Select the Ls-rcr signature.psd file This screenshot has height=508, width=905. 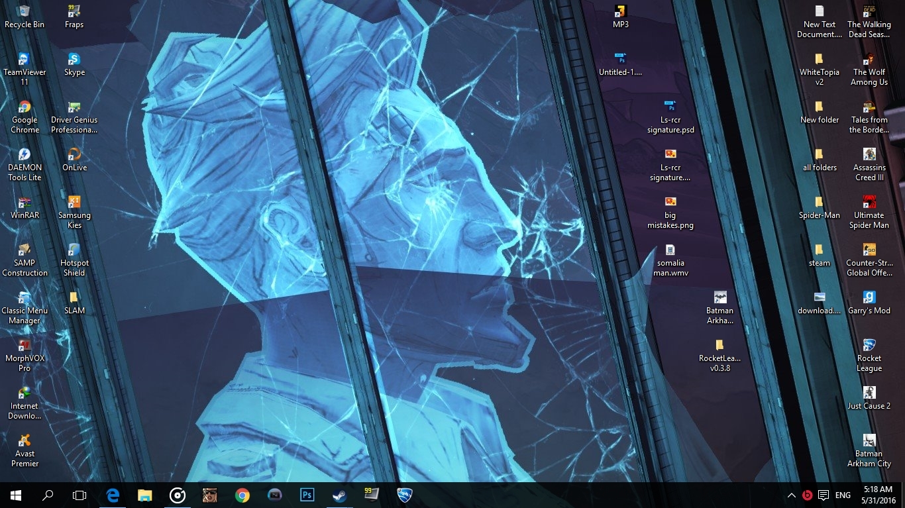click(671, 117)
